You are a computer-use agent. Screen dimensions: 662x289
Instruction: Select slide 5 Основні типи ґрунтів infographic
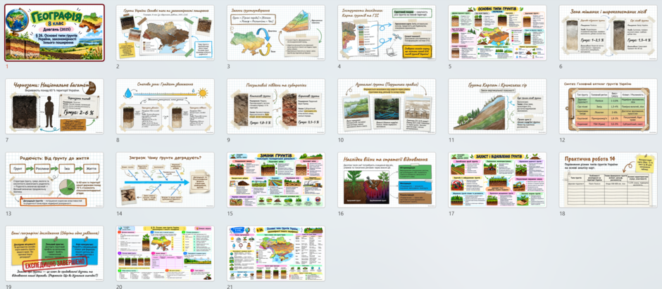497,33
